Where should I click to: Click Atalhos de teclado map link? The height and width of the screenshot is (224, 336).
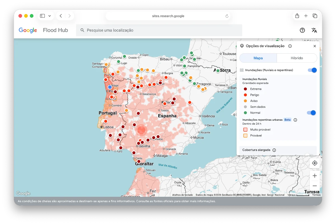[182, 195]
